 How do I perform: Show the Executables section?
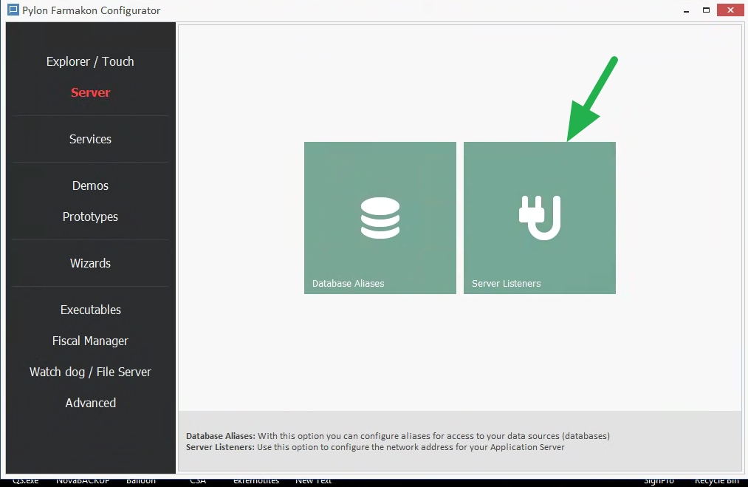click(x=90, y=310)
